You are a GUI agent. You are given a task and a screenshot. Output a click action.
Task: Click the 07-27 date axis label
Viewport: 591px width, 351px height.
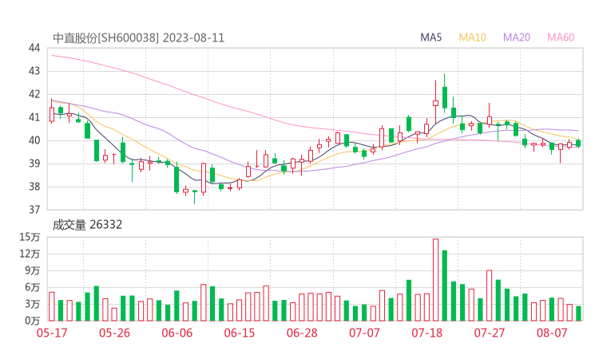click(490, 333)
